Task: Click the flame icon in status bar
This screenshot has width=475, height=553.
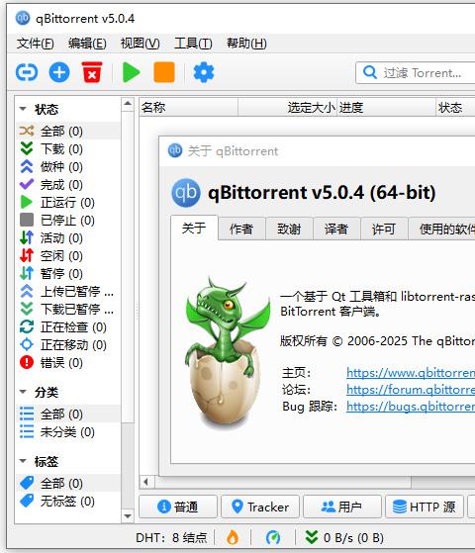Action: tap(233, 537)
